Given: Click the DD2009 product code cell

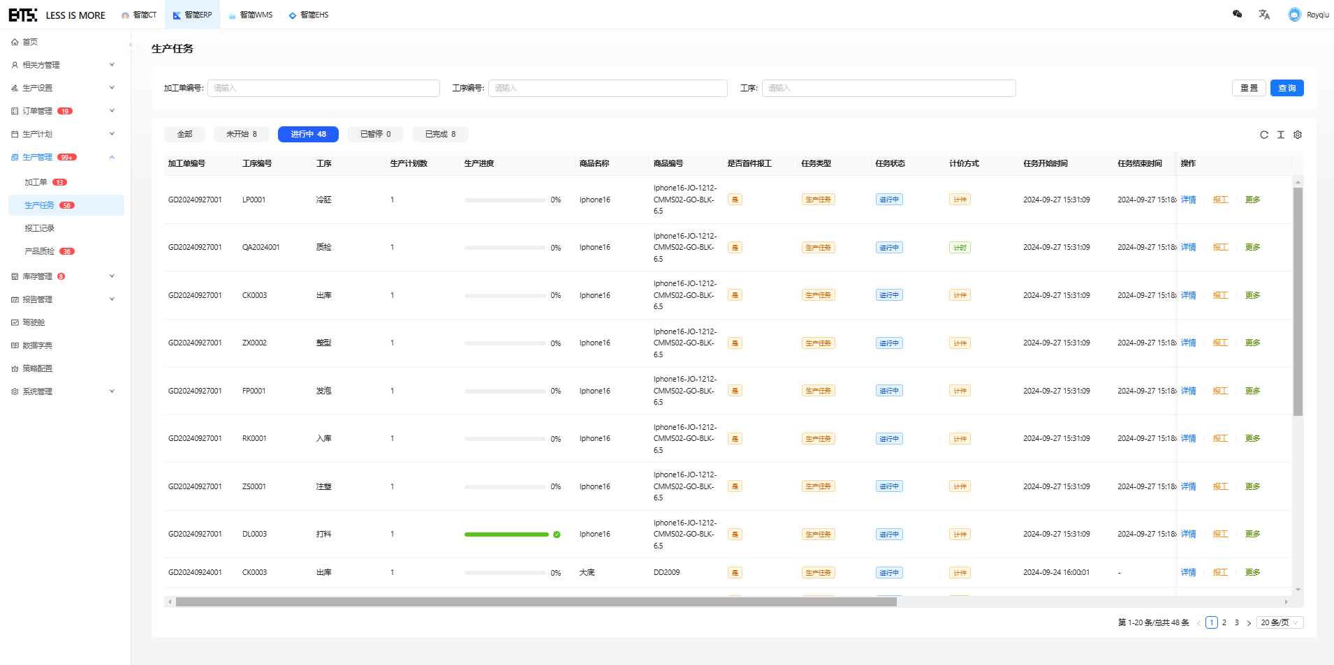Looking at the screenshot, I should pyautogui.click(x=666, y=572).
